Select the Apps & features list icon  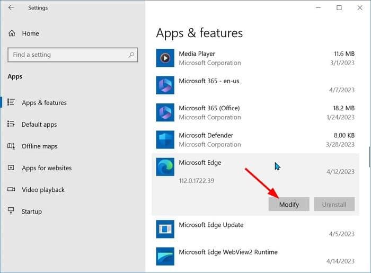[11, 102]
